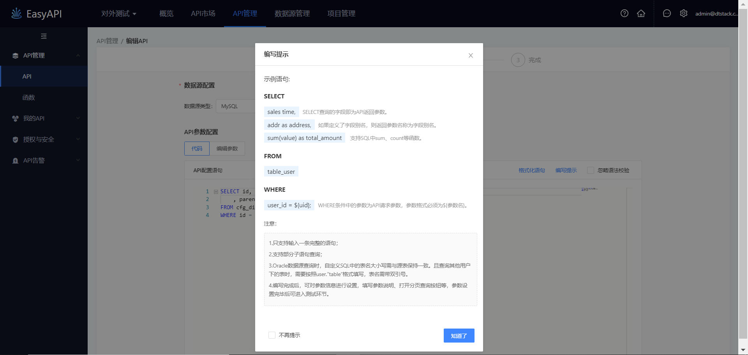Viewport: 748px width, 355px height.
Task: Click the EasyAPI logo icon
Action: coord(16,14)
